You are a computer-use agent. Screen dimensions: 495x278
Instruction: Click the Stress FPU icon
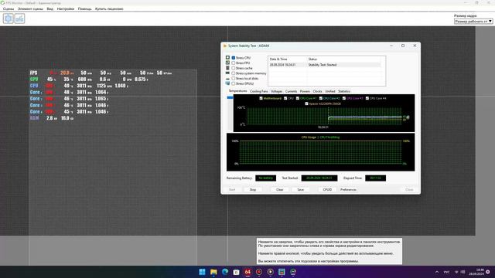pos(227,63)
